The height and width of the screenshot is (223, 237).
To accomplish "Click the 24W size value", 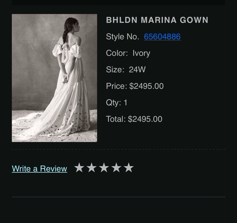I will pyautogui.click(x=137, y=70).
